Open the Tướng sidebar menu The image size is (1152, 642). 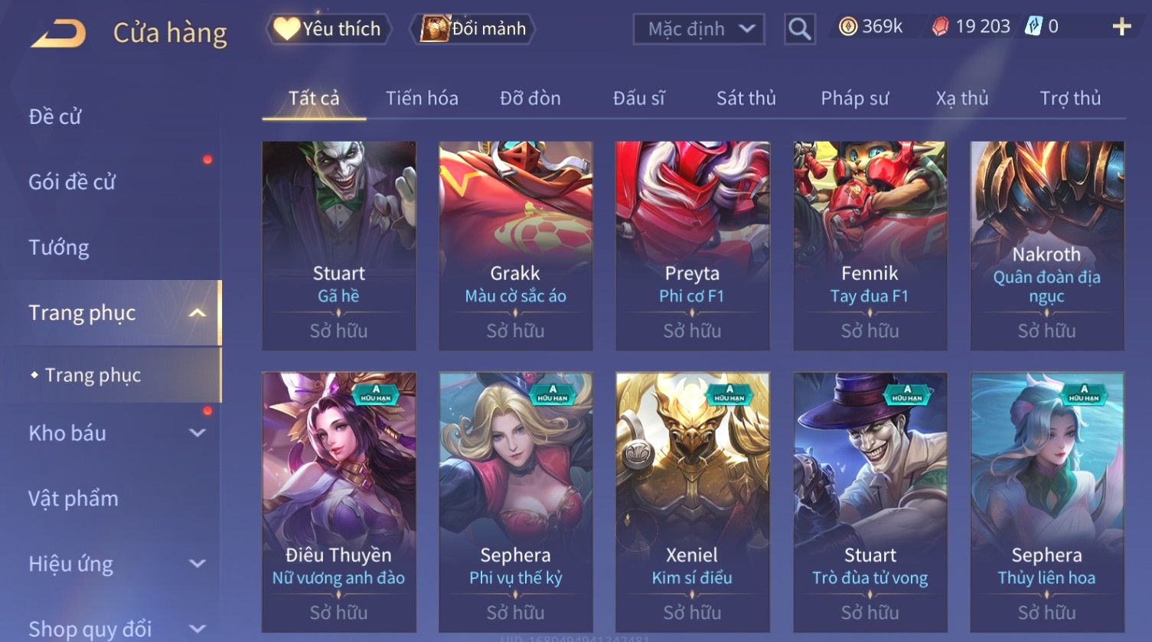59,247
